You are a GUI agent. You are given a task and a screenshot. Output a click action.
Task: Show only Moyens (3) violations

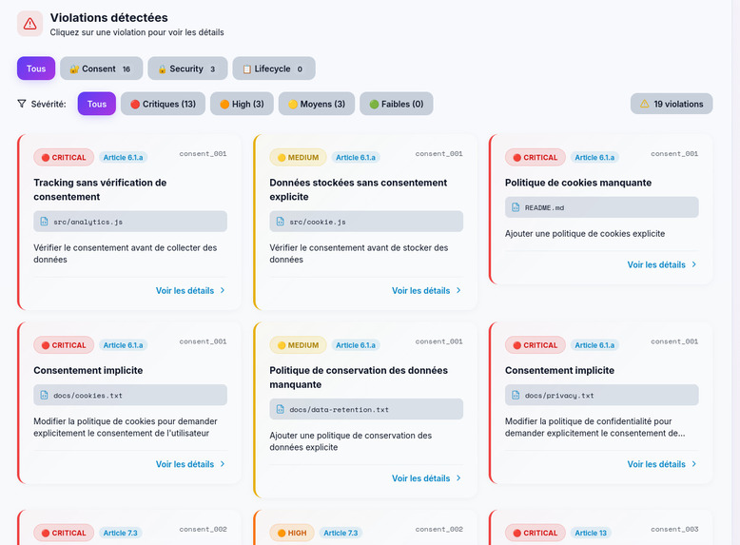pos(316,104)
